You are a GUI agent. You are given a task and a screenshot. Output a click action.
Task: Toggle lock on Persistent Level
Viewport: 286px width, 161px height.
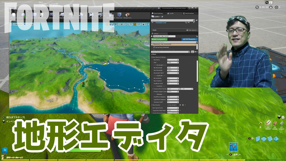pos(186,23)
